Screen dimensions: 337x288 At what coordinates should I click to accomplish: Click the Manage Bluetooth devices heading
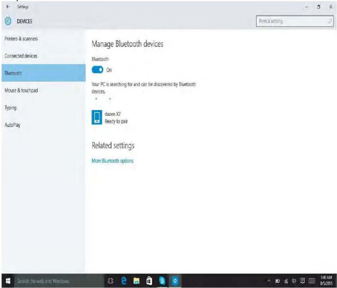click(127, 44)
